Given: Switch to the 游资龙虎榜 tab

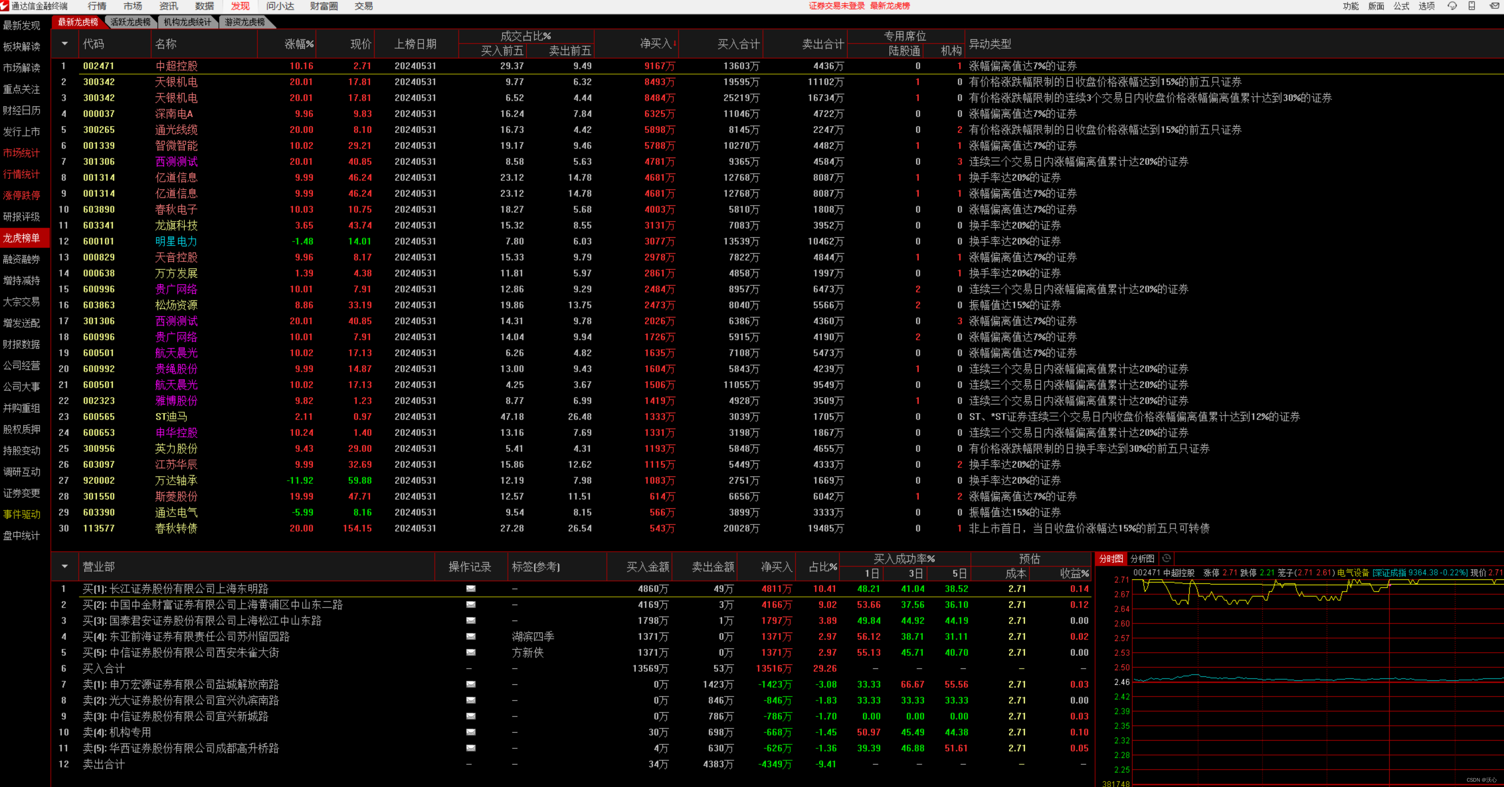Looking at the screenshot, I should [x=245, y=22].
